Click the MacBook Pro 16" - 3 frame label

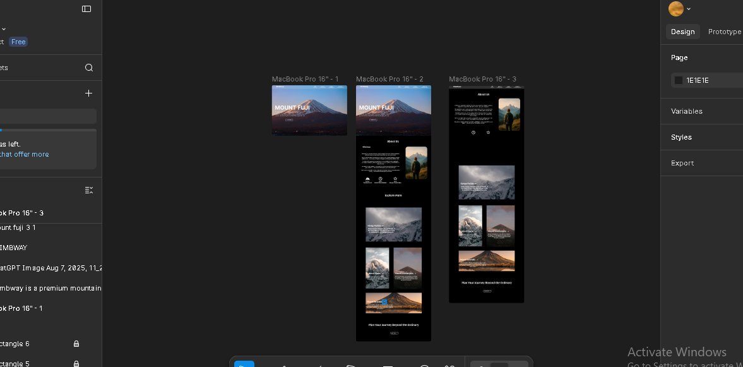[482, 79]
